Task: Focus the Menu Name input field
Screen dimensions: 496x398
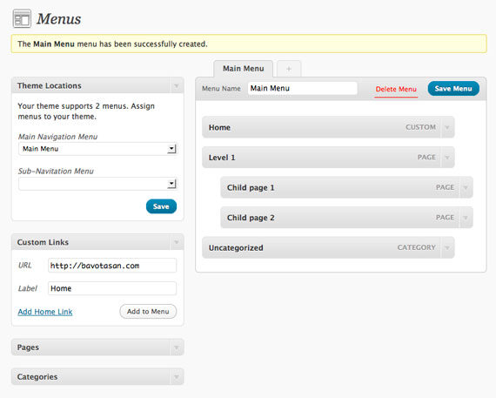Action: pos(303,88)
